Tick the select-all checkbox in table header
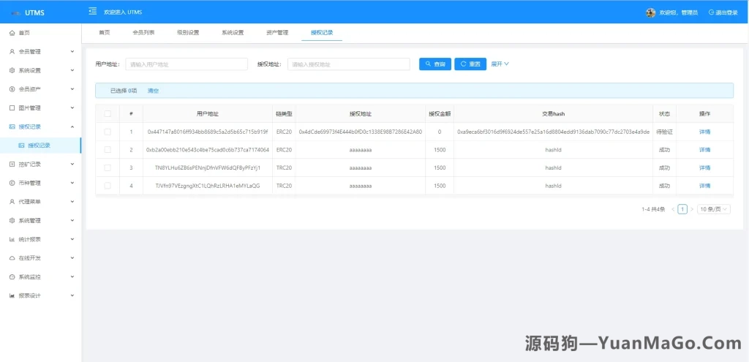The image size is (749, 362). tap(108, 113)
